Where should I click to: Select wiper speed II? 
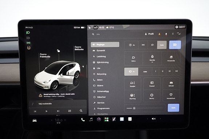point(162,71)
